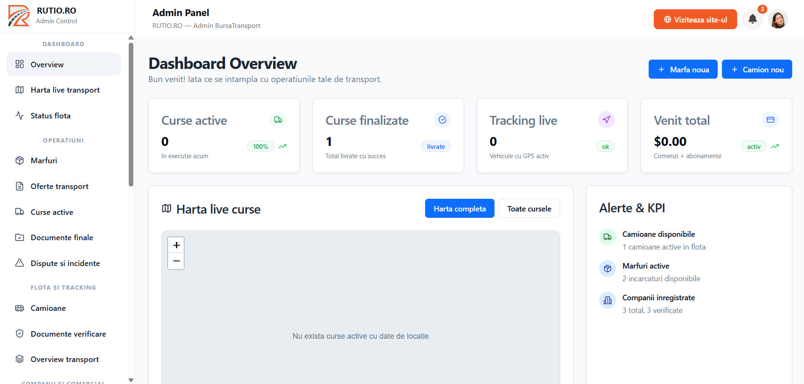
Task: View Documente finale
Action: (64, 238)
